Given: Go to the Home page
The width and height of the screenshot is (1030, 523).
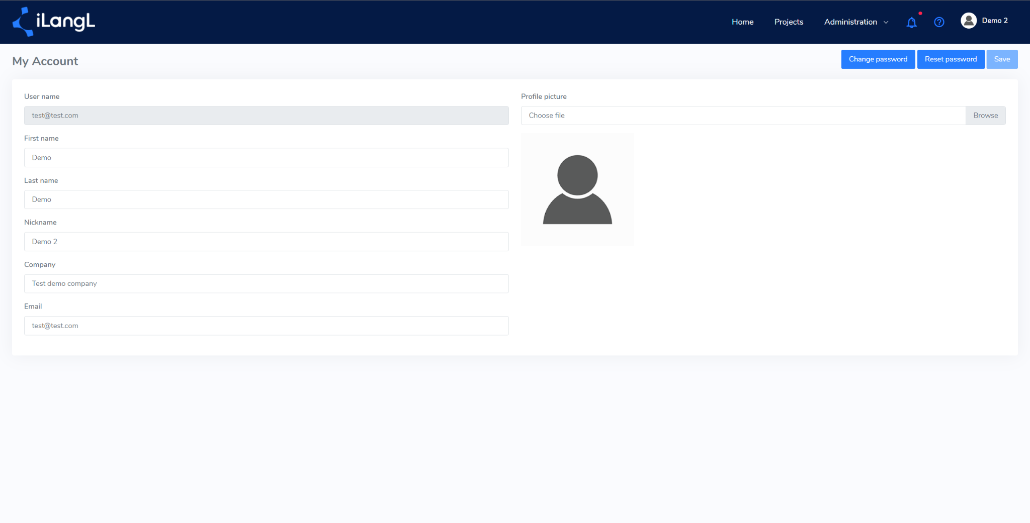Looking at the screenshot, I should 742,22.
